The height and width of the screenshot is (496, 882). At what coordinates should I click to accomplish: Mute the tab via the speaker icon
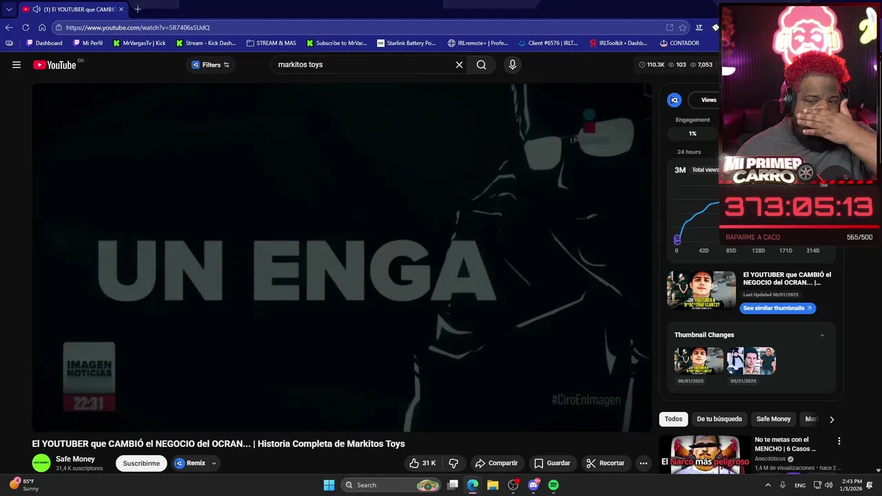(37, 10)
